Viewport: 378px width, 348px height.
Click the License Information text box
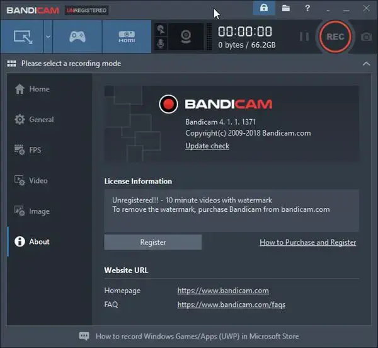point(231,211)
